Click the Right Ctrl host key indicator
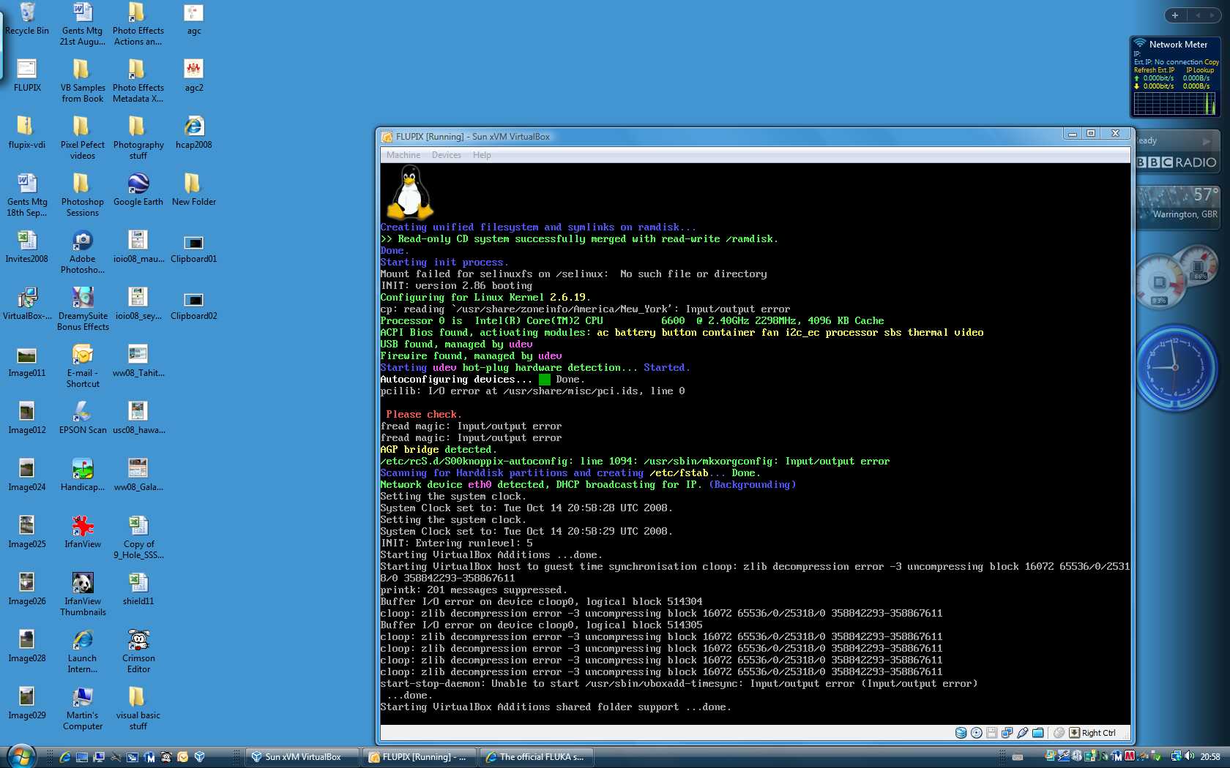This screenshot has width=1230, height=768. (1092, 733)
